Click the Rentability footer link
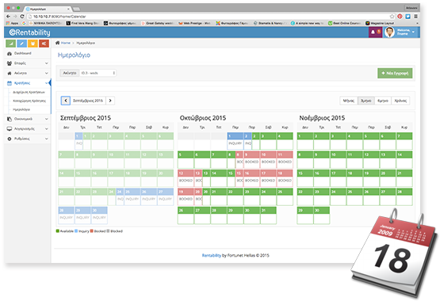The image size is (440, 301). 212,256
